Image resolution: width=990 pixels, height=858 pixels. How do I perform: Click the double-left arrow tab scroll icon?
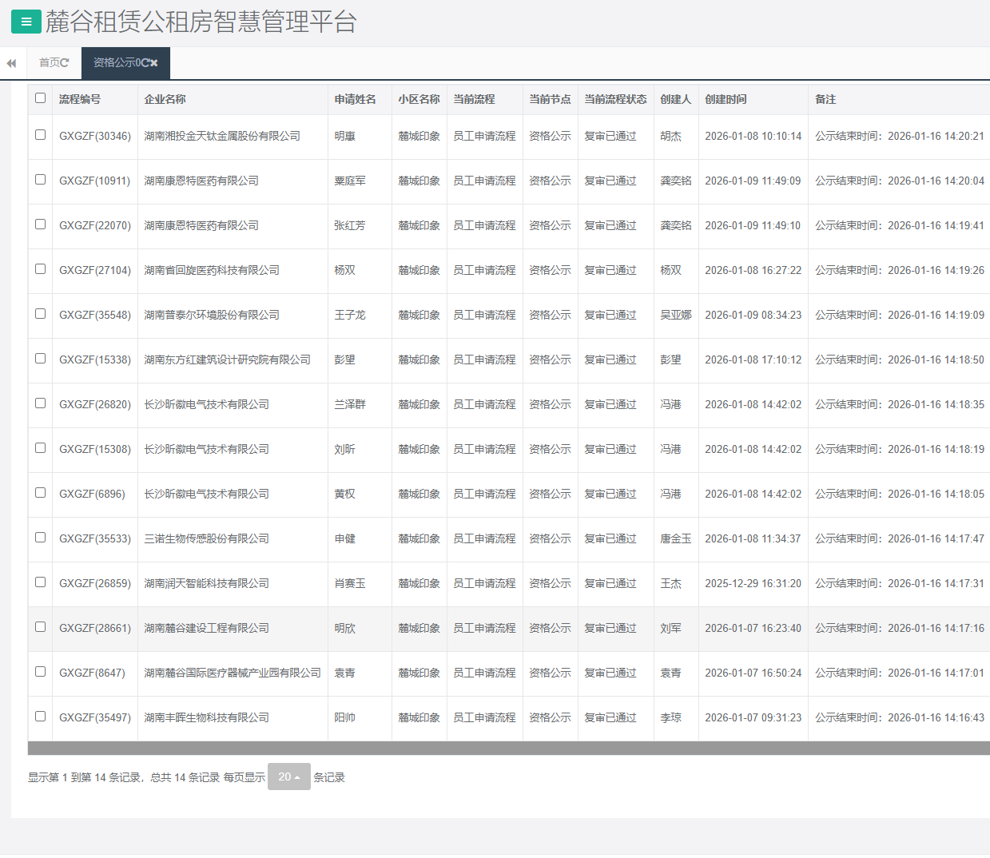[11, 63]
